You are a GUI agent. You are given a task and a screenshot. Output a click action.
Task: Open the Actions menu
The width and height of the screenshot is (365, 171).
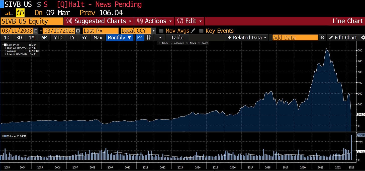click(154, 21)
